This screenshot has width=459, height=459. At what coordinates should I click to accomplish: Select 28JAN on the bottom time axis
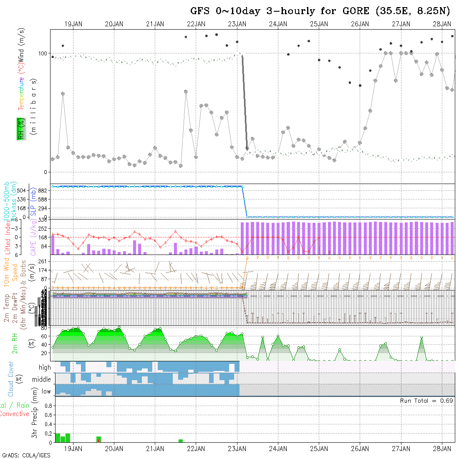[441, 449]
